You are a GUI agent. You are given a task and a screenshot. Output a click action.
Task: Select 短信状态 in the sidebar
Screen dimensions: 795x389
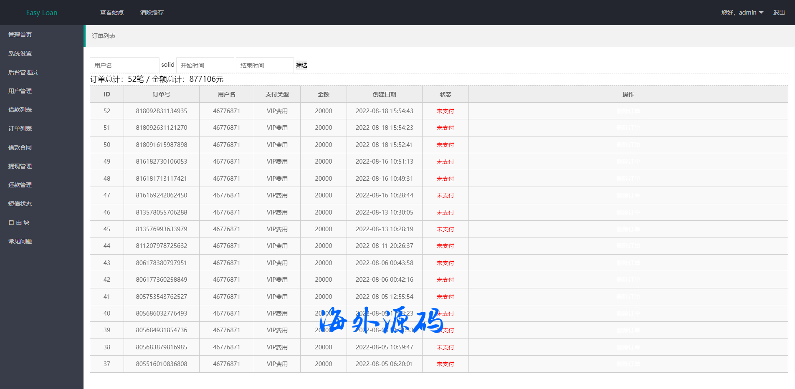[20, 204]
